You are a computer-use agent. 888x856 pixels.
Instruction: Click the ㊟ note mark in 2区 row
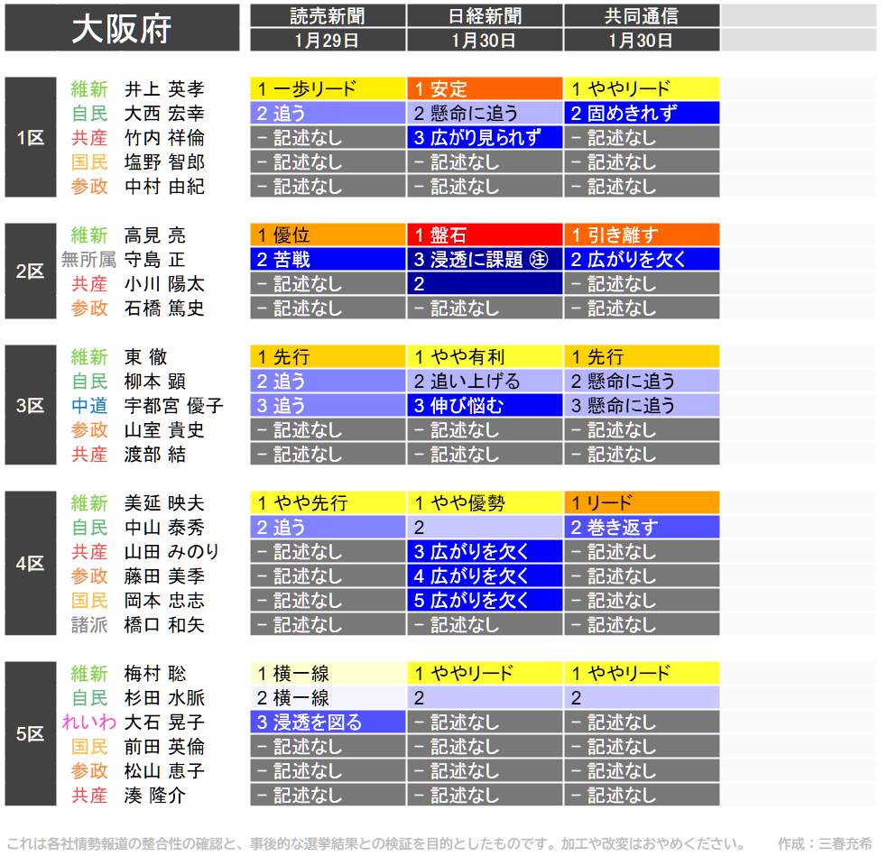[539, 260]
